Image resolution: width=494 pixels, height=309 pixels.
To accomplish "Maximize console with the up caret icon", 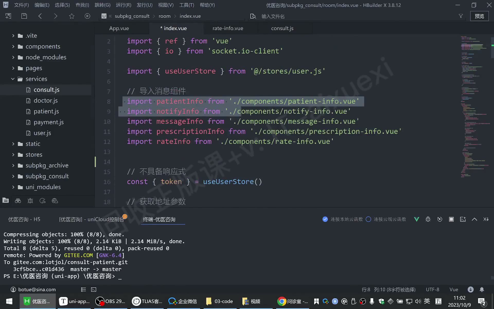I will [474, 219].
